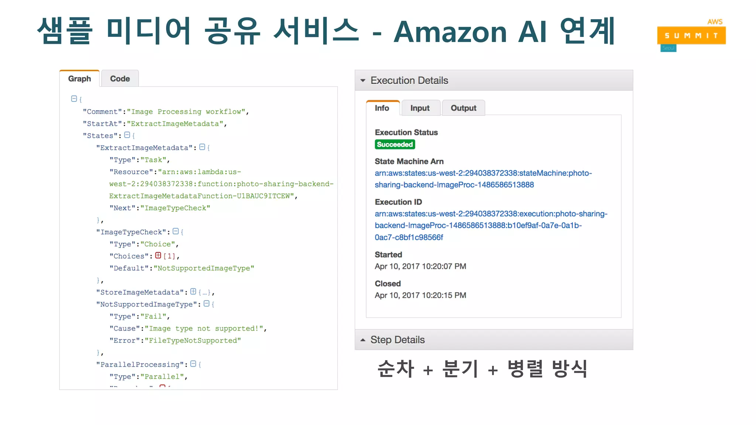The image size is (756, 425).
Task: Expand the Step Details panel arrow
Action: pyautogui.click(x=363, y=340)
